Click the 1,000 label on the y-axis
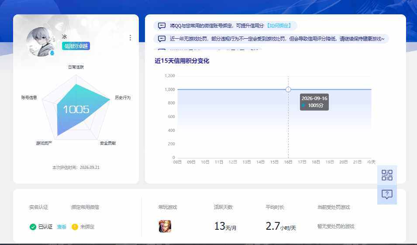This screenshot has height=245, width=417. click(170, 90)
